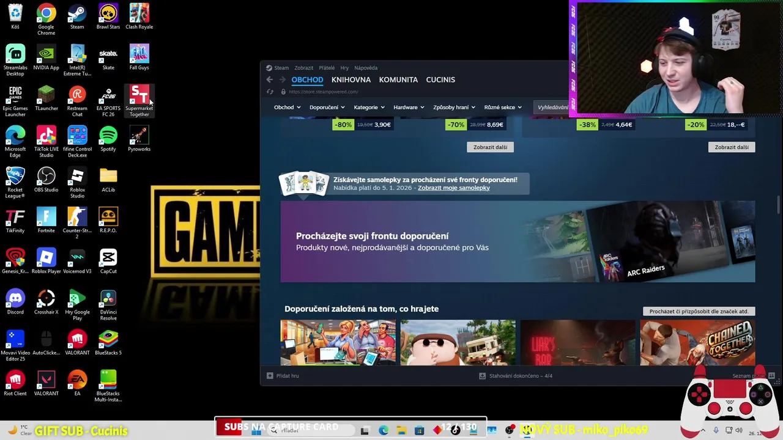Image resolution: width=783 pixels, height=440 pixels.
Task: Switch to the KOMUNITA tab
Action: tap(398, 79)
